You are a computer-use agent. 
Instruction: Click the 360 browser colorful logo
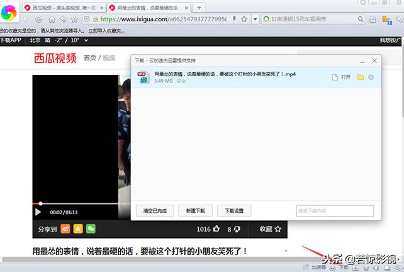[9, 12]
